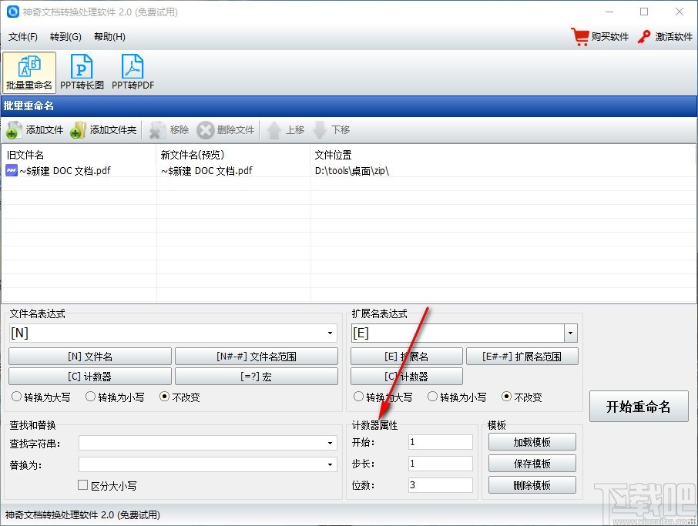Open the 转到(G) menu
Screen dimensions: 698x526
(x=65, y=36)
